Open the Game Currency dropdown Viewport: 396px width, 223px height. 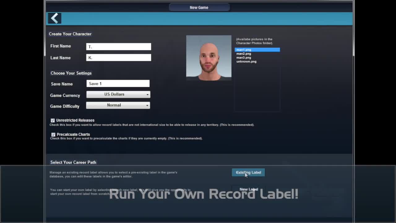pyautogui.click(x=118, y=94)
